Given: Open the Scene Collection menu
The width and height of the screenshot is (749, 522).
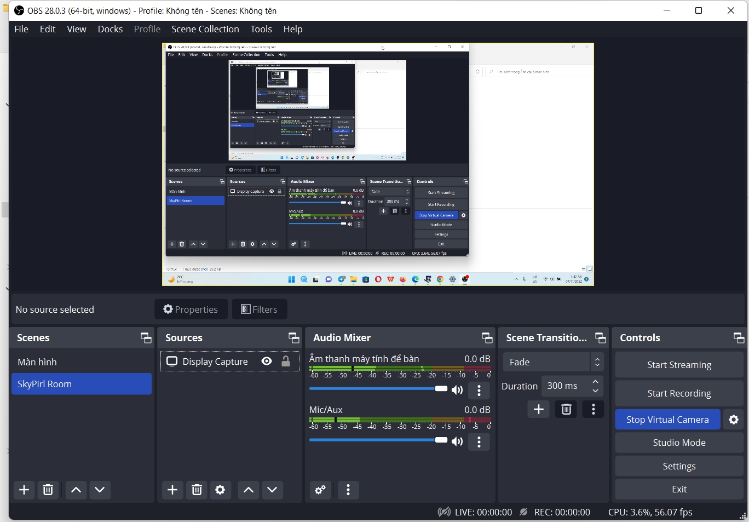Looking at the screenshot, I should [205, 29].
